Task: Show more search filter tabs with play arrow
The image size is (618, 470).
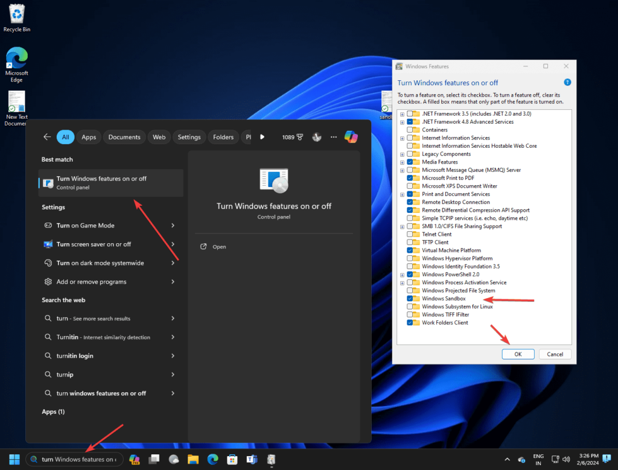Action: tap(262, 137)
